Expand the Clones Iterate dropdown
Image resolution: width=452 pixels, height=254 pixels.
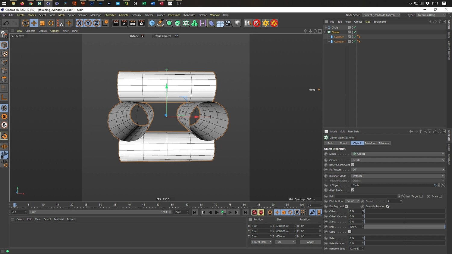(398, 160)
